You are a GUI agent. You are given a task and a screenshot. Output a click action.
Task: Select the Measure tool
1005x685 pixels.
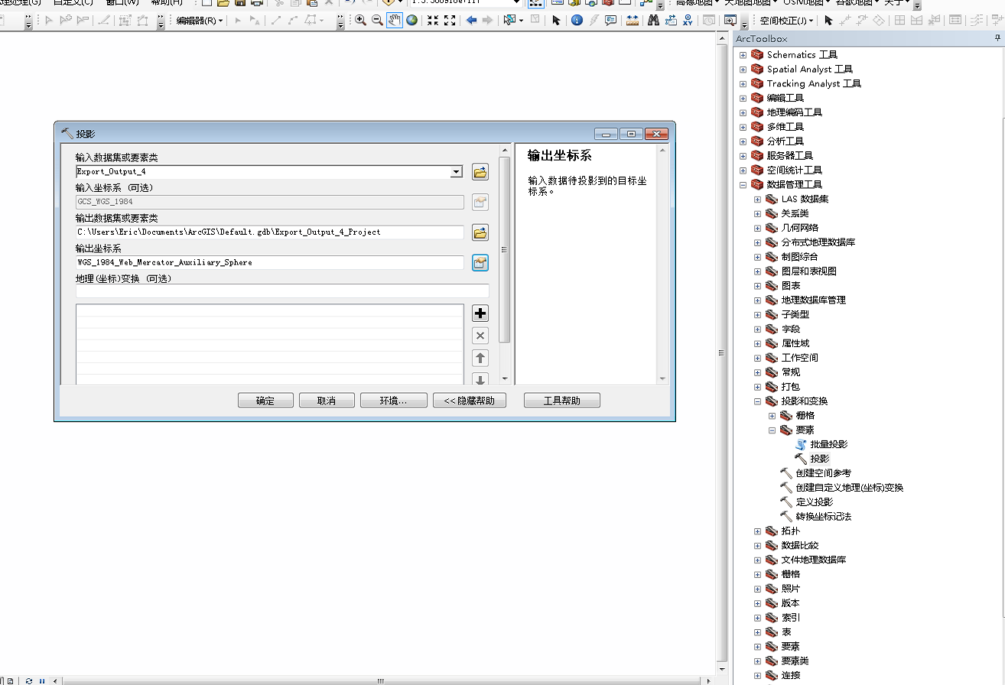point(633,21)
